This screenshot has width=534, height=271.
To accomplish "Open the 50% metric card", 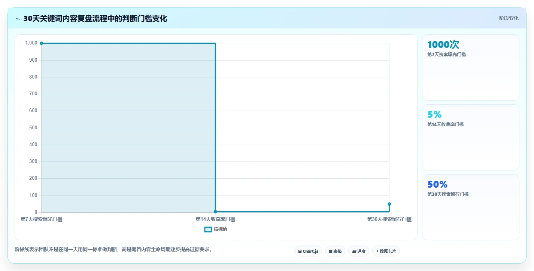I will 471,207.
